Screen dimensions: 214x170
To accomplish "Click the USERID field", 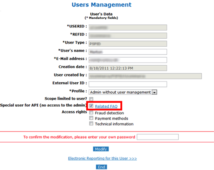I will point(128,27).
